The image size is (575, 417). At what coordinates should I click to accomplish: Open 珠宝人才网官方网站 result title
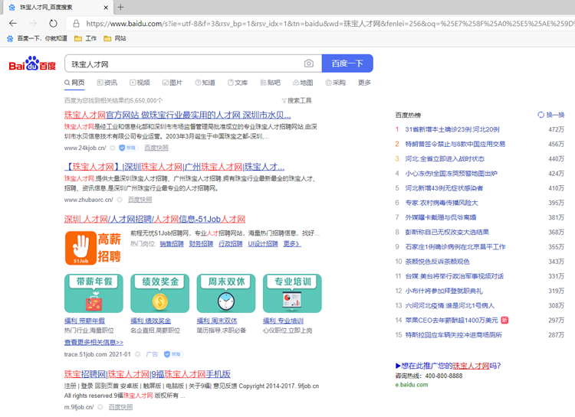pyautogui.click(x=178, y=115)
